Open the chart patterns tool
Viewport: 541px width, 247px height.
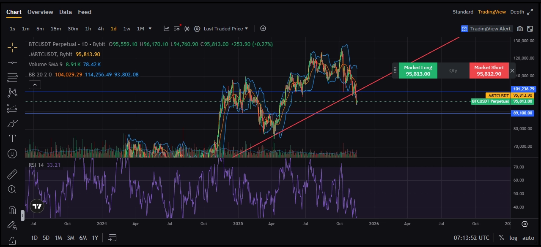(x=12, y=92)
